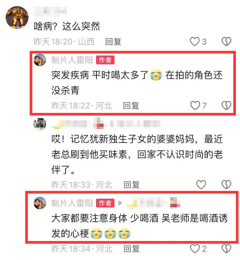Viewport: 240px width, 260px height.
Task: Open the blurred username after the reply arrow
Action: tap(153, 203)
